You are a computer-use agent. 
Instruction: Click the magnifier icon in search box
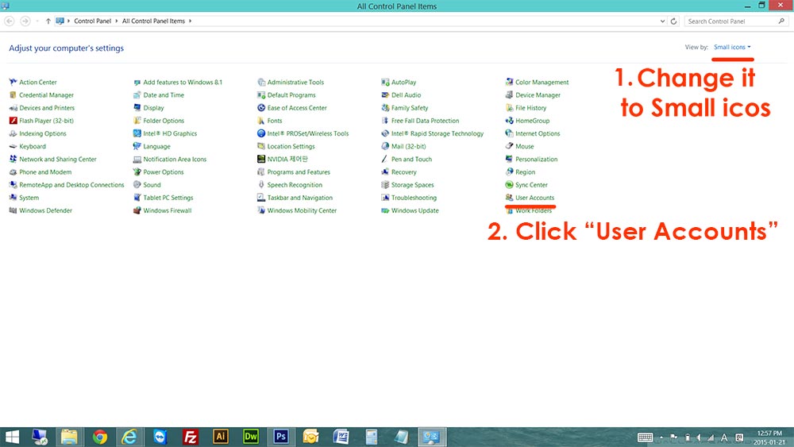[781, 21]
